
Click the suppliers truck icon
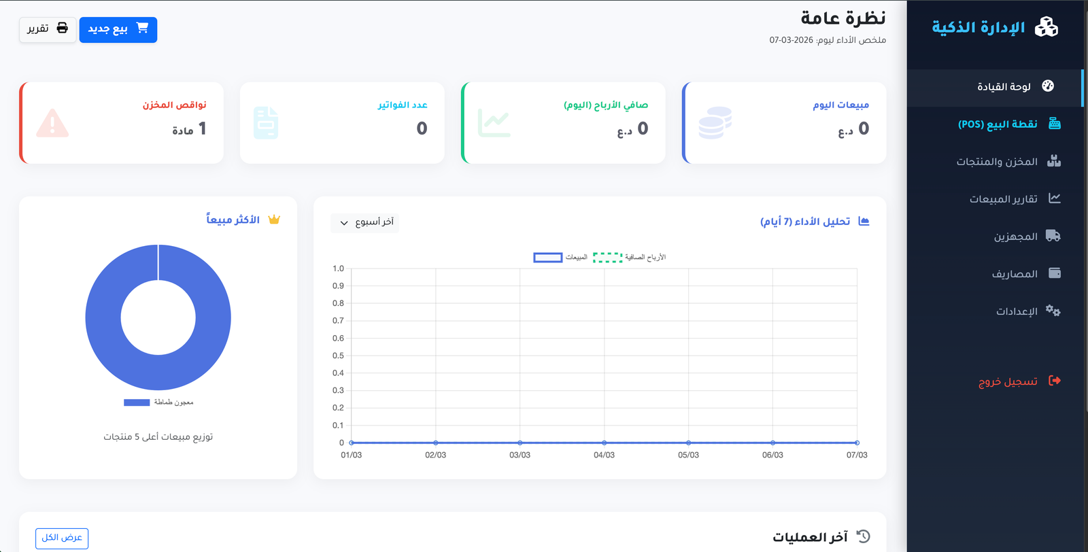(x=1053, y=236)
